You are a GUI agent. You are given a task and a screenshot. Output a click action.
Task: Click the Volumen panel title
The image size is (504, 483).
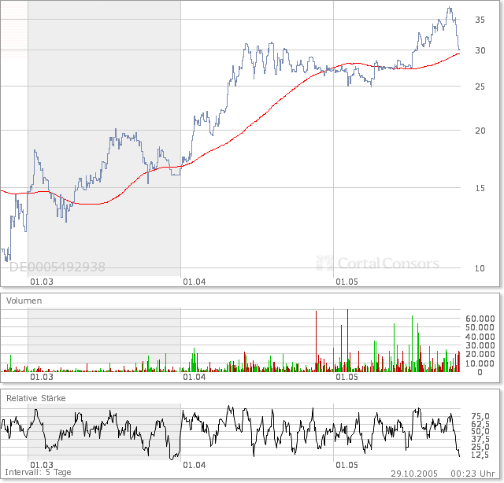pyautogui.click(x=24, y=300)
